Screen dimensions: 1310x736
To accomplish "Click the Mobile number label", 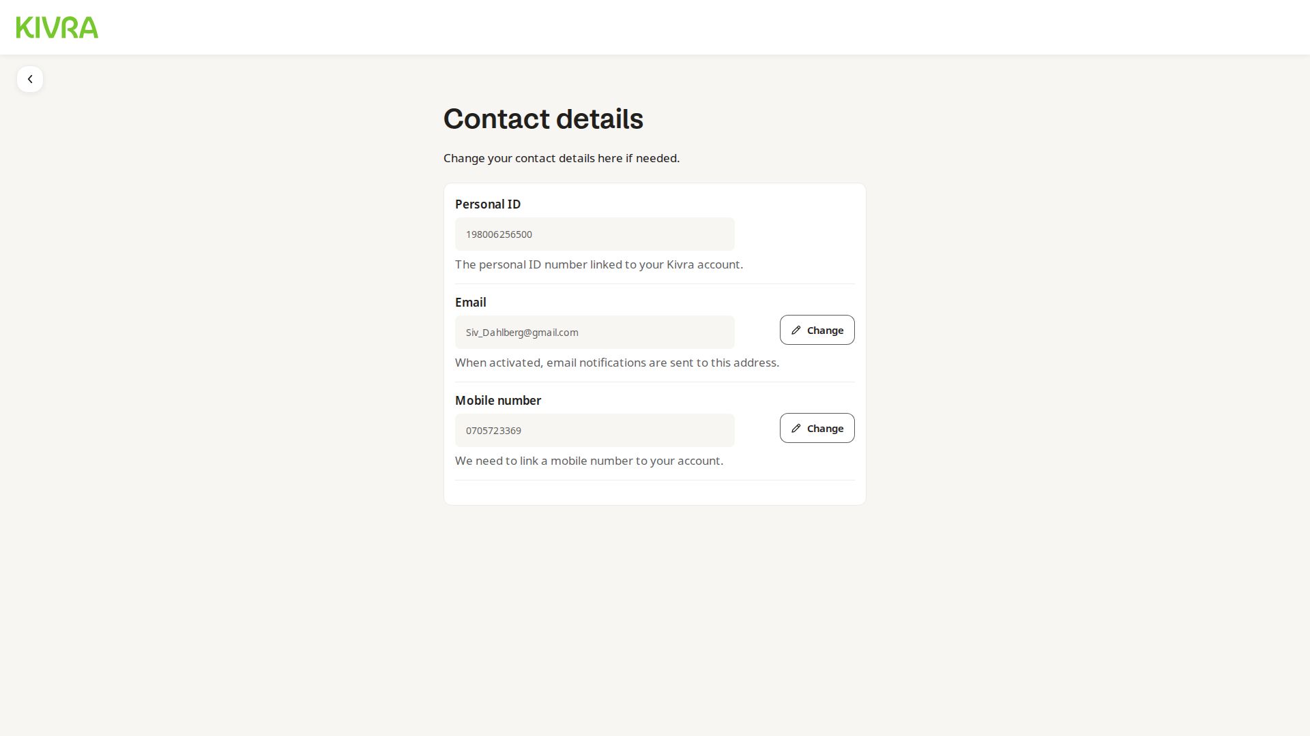I will 497,401.
